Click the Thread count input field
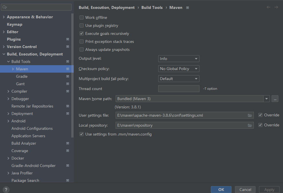The image size is (283, 193). coord(179,89)
